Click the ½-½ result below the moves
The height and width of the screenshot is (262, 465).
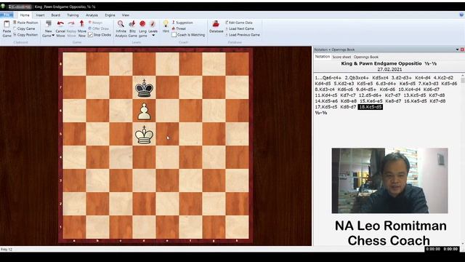(x=321, y=113)
